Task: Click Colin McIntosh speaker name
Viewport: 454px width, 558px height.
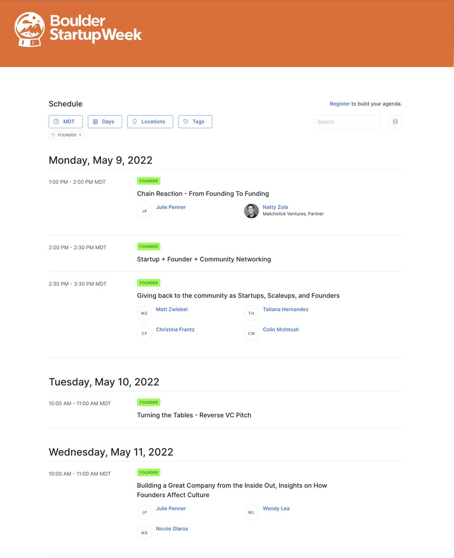Action: click(x=281, y=330)
